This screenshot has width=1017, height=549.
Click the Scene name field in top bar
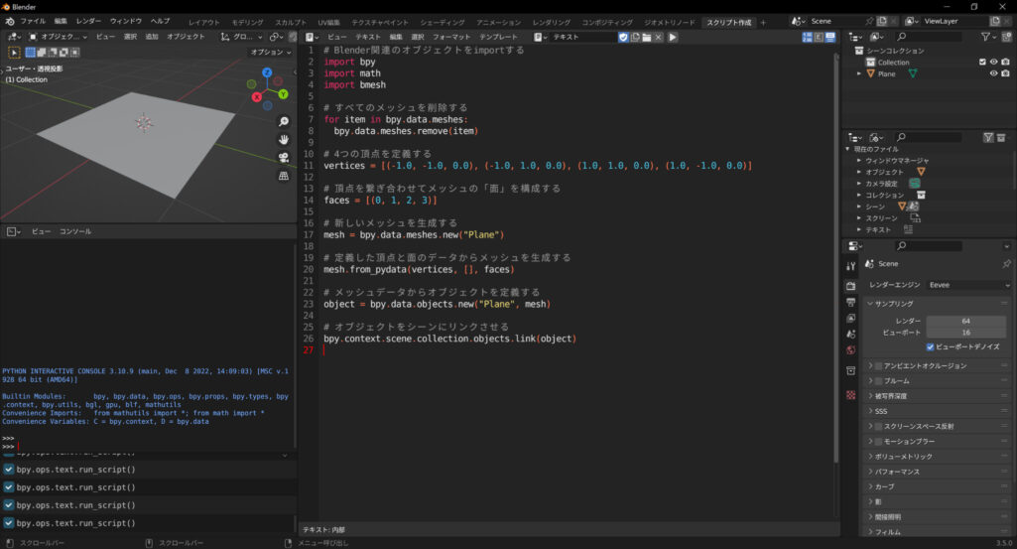tap(836, 21)
